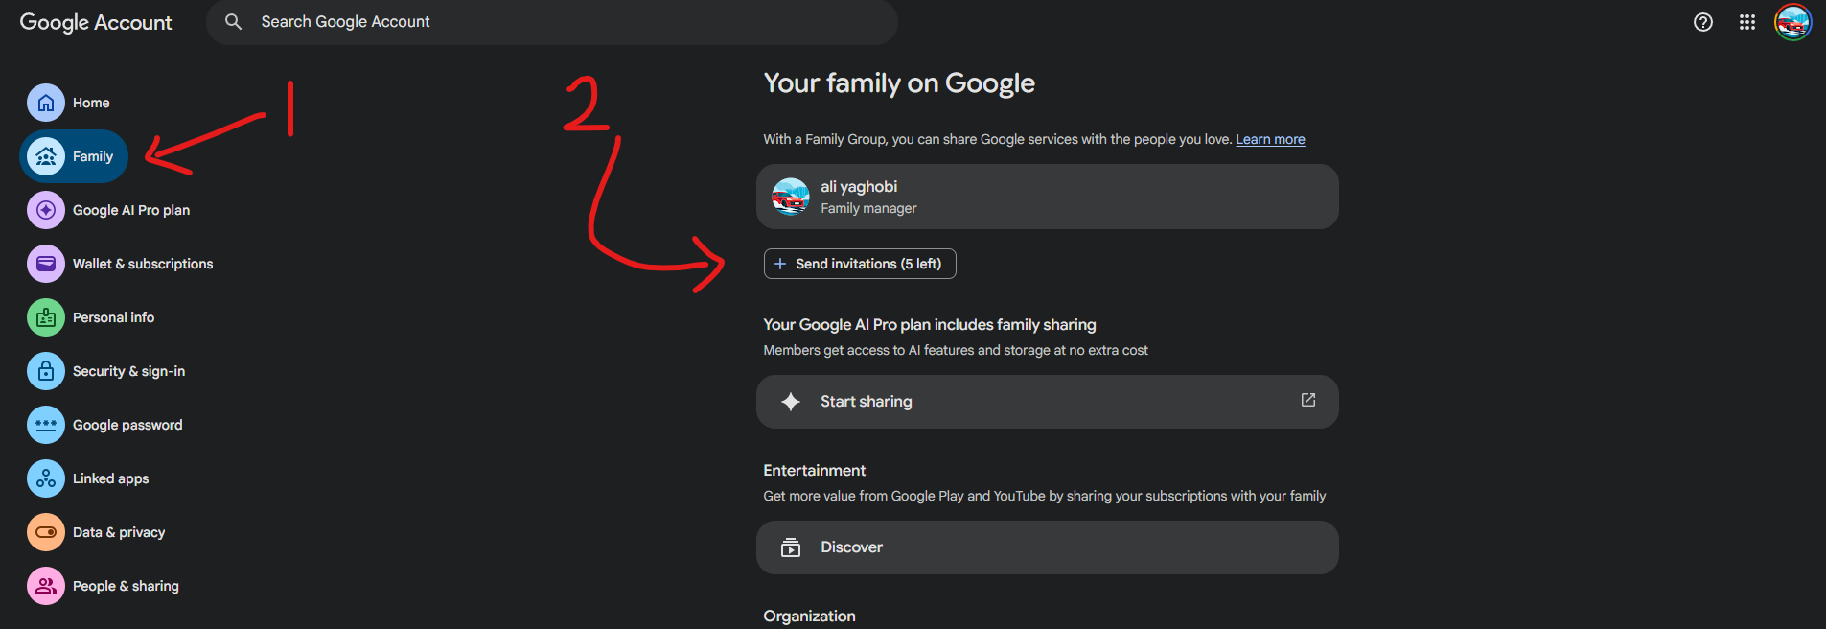Open the account profile avatar
Screen dimensions: 1826x629
(x=1792, y=22)
